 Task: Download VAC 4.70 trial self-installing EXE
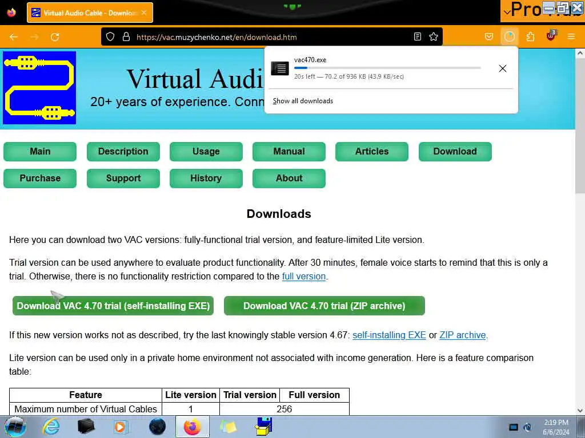pos(113,306)
